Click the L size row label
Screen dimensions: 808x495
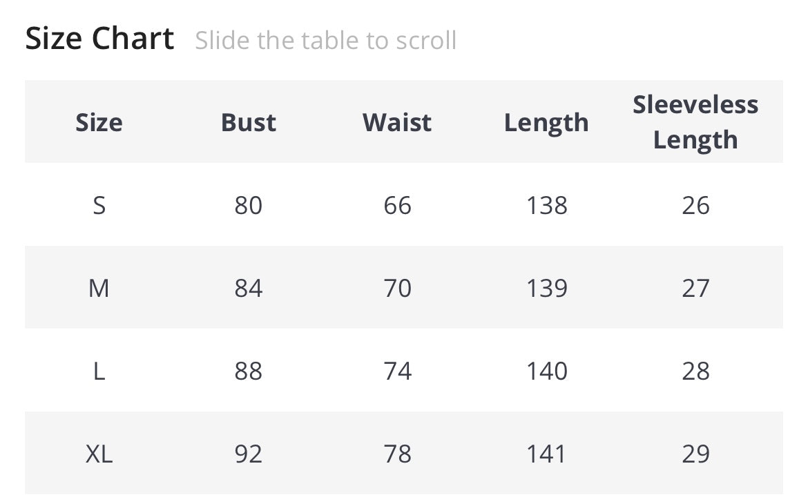pyautogui.click(x=99, y=371)
